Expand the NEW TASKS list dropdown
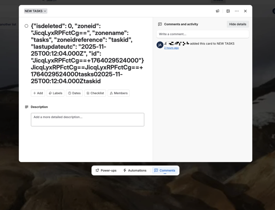 (x=36, y=11)
